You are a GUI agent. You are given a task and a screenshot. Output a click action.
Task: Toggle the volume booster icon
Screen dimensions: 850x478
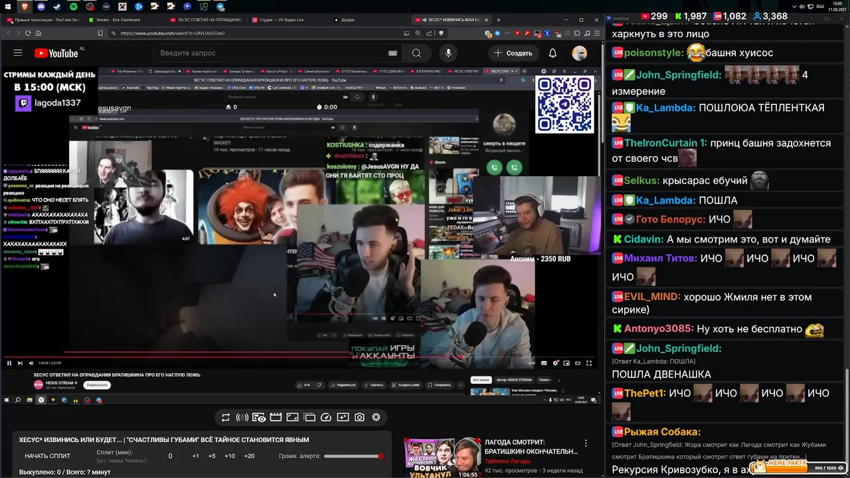tap(242, 418)
